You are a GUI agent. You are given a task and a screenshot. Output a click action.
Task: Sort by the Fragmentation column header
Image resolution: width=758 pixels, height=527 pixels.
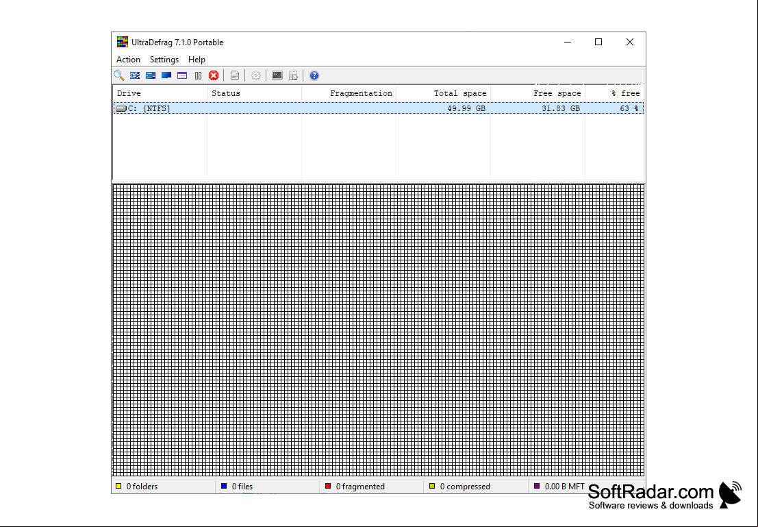point(349,93)
